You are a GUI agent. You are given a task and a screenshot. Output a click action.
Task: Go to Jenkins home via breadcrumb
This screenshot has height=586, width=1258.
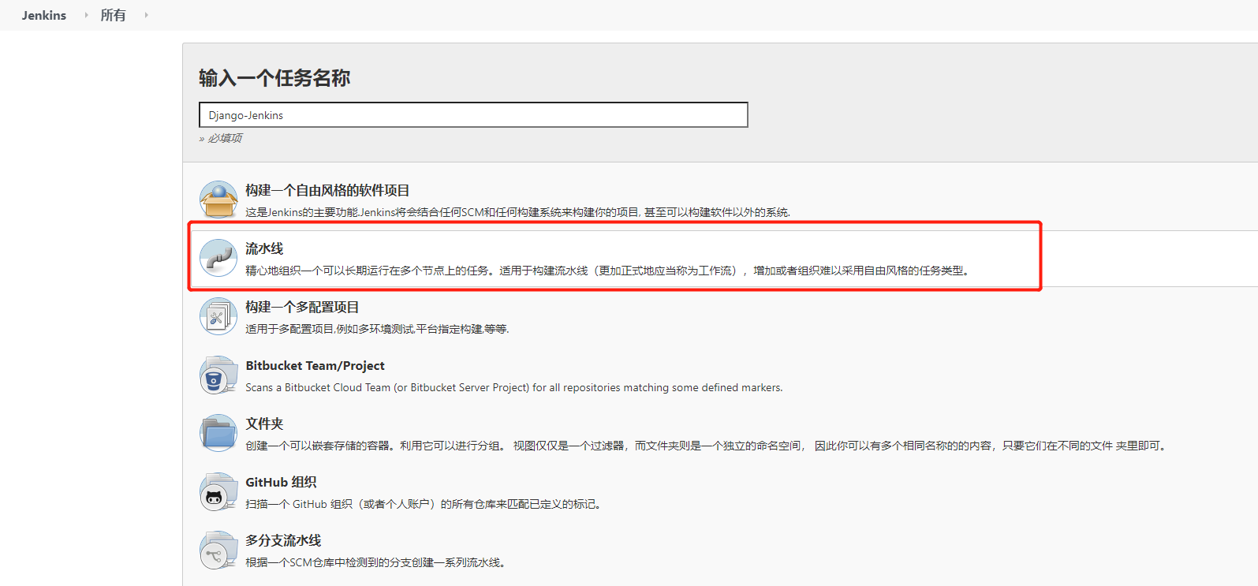coord(44,15)
